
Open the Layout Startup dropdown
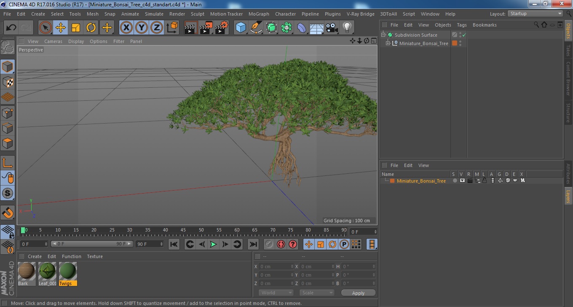(x=535, y=13)
